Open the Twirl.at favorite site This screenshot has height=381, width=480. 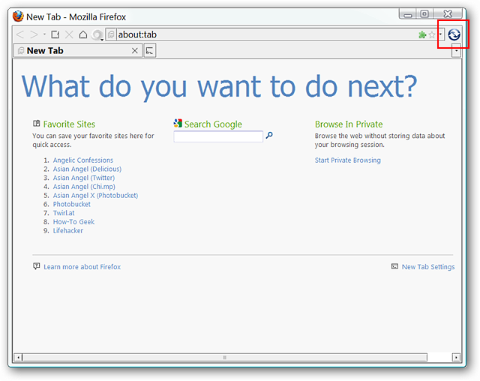tap(64, 213)
